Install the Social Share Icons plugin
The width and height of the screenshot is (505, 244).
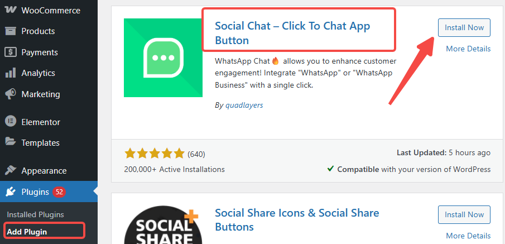pyautogui.click(x=464, y=214)
